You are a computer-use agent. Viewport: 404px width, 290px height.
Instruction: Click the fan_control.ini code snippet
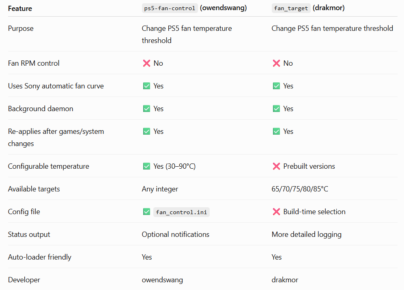[181, 212]
